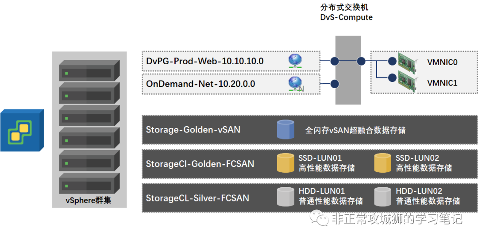Select the top server in the vSphere cluster
The image size is (478, 240).
[89, 70]
